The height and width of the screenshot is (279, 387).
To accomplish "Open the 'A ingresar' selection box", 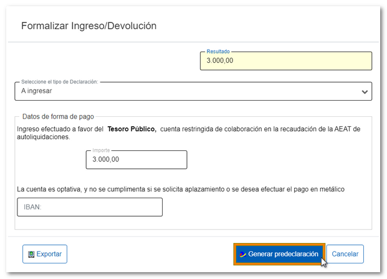I will coord(187,91).
